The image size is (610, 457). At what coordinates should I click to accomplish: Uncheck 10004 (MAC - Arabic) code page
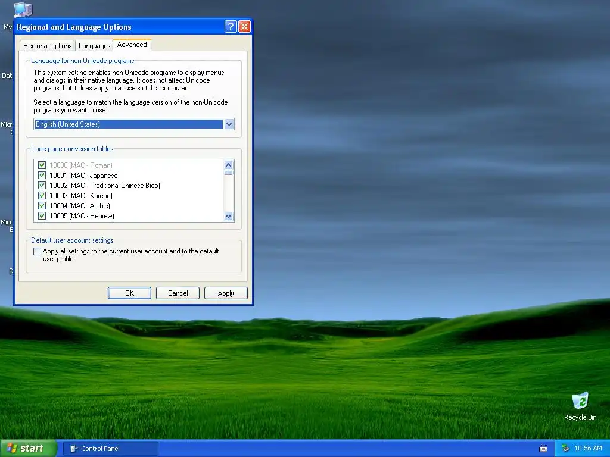[42, 205]
